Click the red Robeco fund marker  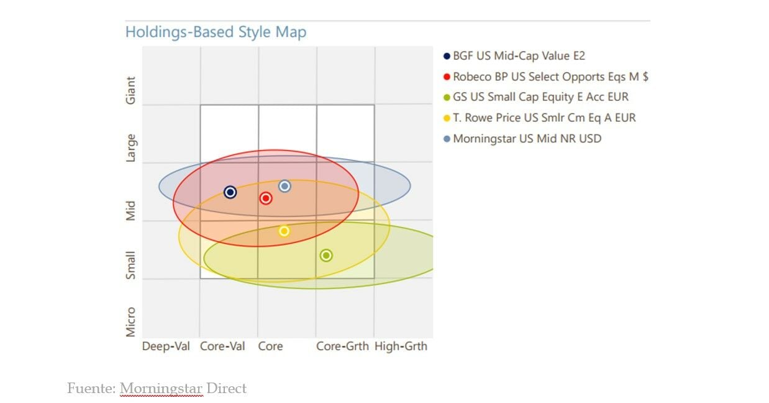(x=266, y=198)
